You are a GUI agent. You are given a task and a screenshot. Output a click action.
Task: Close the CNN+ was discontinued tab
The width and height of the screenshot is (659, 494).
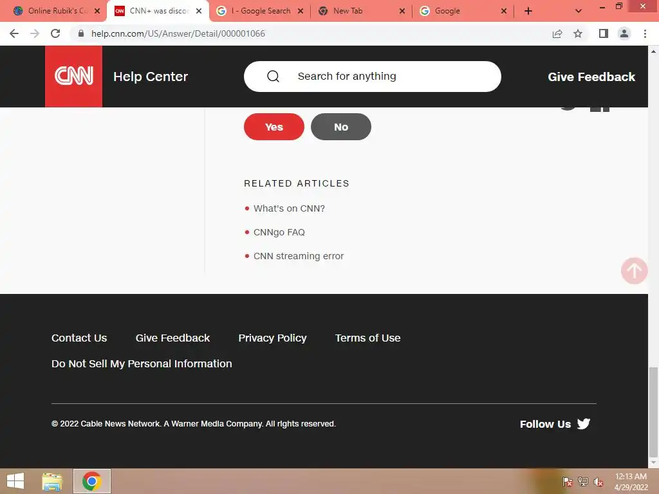click(x=199, y=12)
